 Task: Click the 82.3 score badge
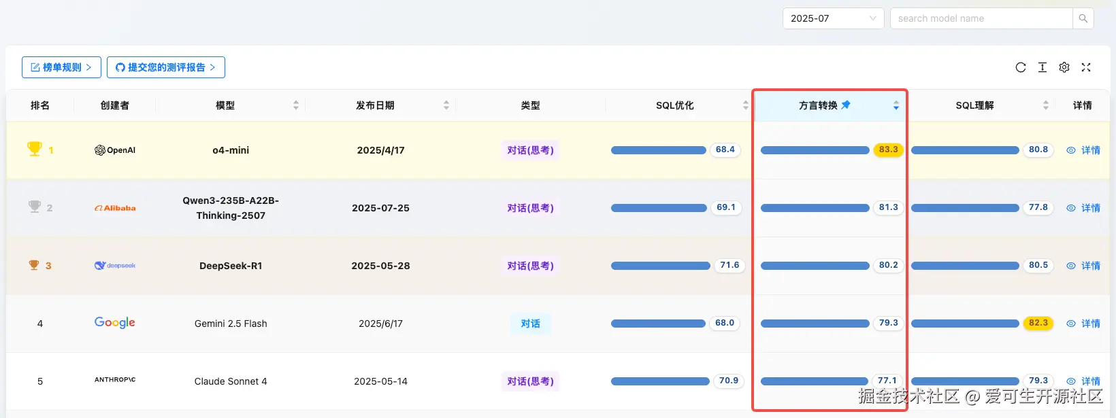pyautogui.click(x=1038, y=323)
